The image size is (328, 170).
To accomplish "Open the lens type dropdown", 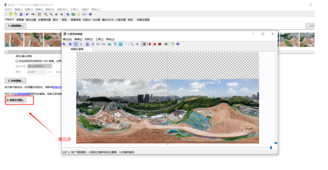I will coord(40,66).
